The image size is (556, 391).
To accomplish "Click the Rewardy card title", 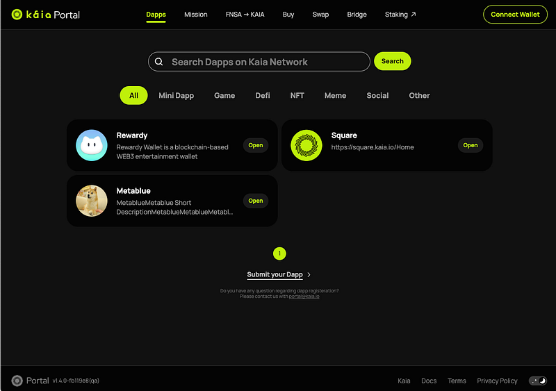I will click(132, 135).
